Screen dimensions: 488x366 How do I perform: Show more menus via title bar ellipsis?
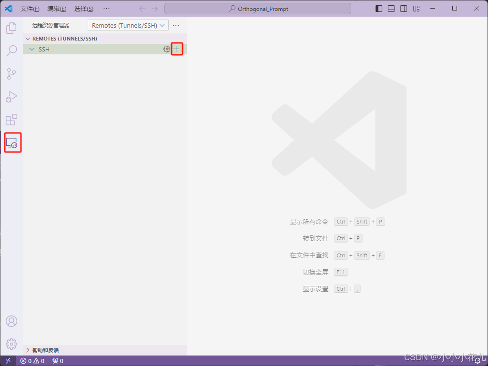pyautogui.click(x=106, y=9)
